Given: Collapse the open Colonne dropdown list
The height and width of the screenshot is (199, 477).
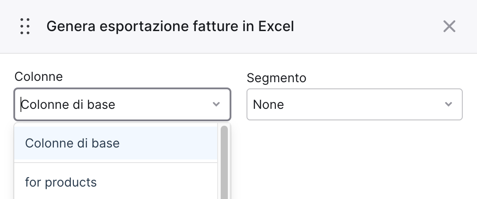Looking at the screenshot, I should (216, 104).
